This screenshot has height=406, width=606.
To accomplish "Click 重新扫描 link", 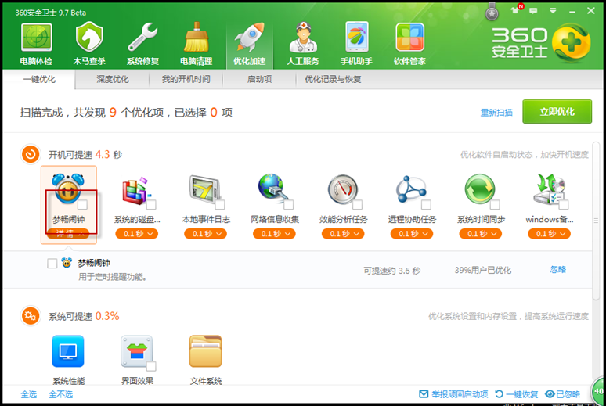I will pos(496,113).
